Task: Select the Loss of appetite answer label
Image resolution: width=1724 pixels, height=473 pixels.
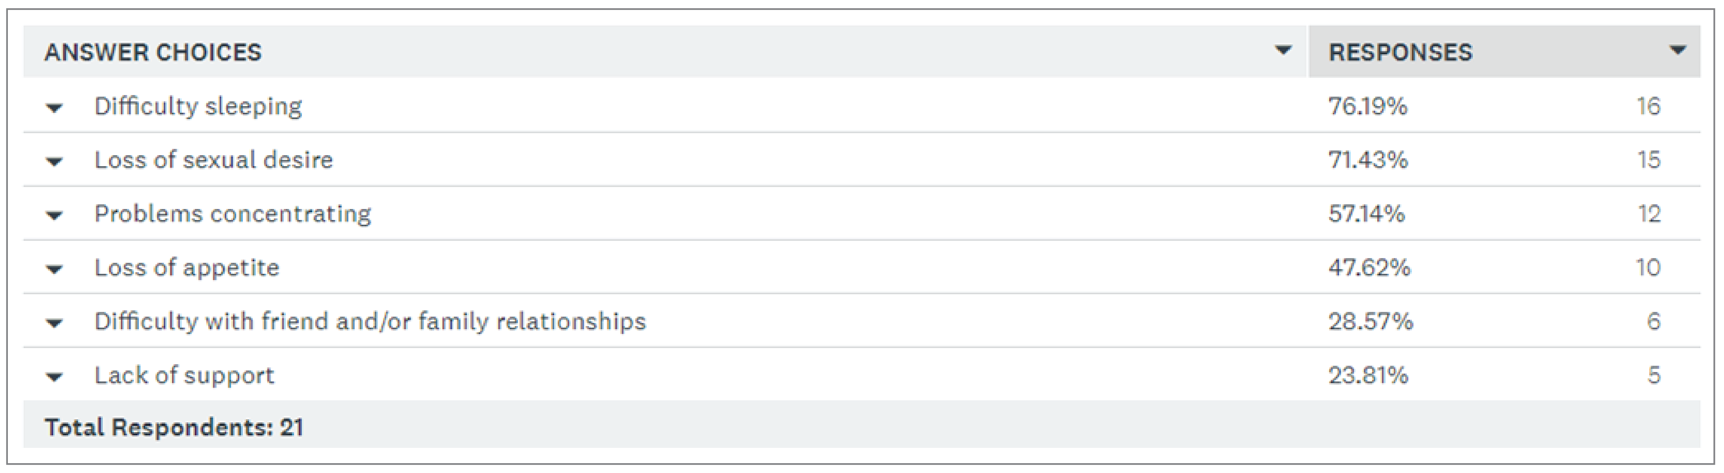Action: (x=187, y=268)
